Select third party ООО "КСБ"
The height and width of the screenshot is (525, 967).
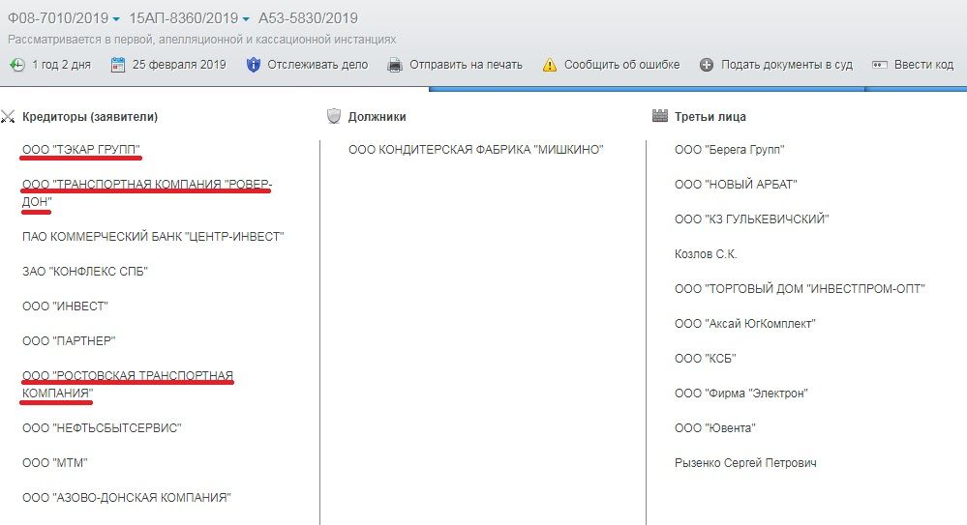coord(706,358)
